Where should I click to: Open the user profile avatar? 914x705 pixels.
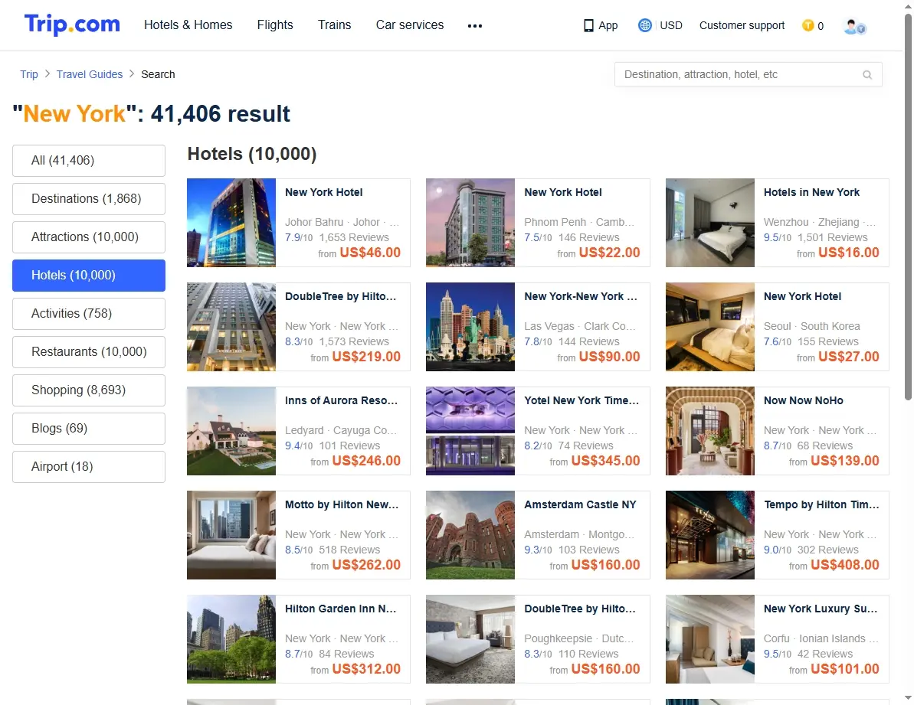tap(854, 26)
